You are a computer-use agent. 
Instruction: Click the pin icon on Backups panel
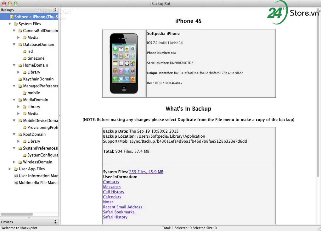point(56,10)
